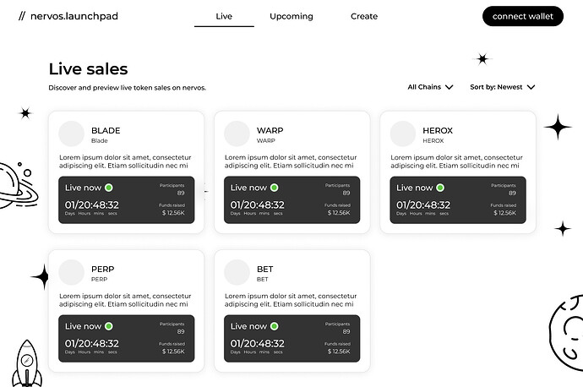Open the Create tab
Screen dimensions: 583x387
(364, 16)
